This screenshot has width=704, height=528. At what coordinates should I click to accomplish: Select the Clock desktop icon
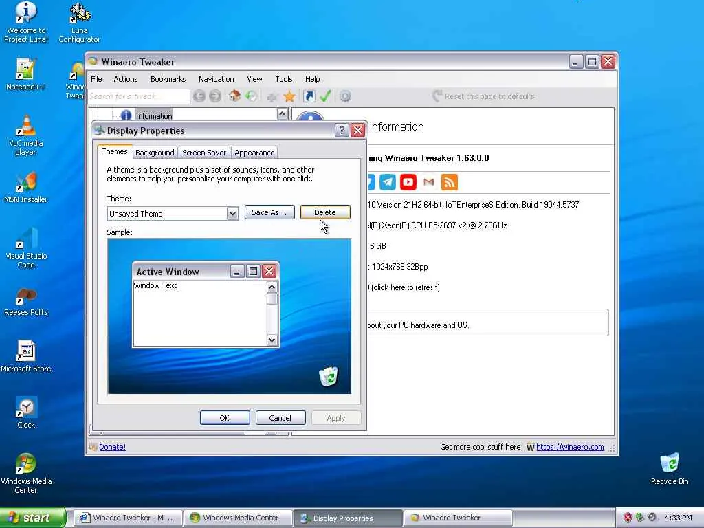click(x=26, y=412)
